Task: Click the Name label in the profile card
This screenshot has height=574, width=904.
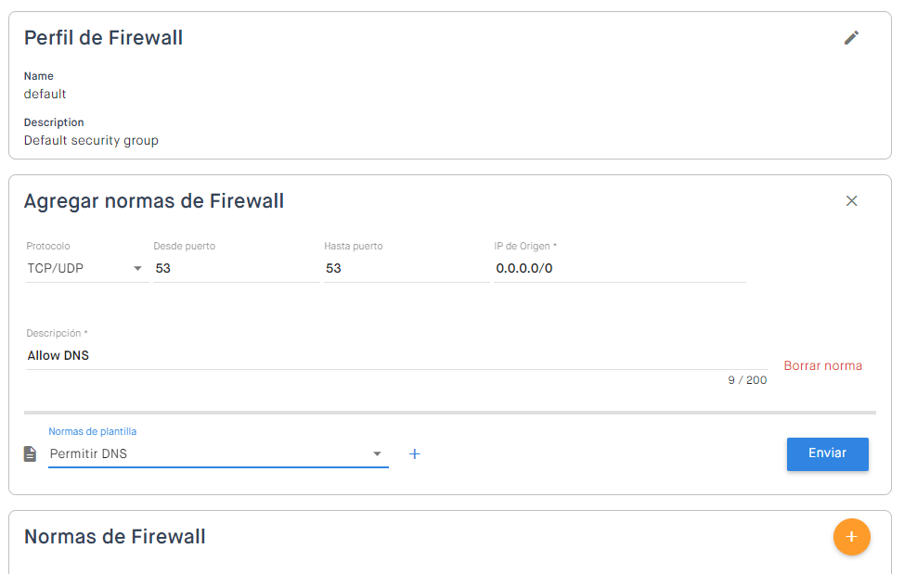Action: click(x=39, y=76)
